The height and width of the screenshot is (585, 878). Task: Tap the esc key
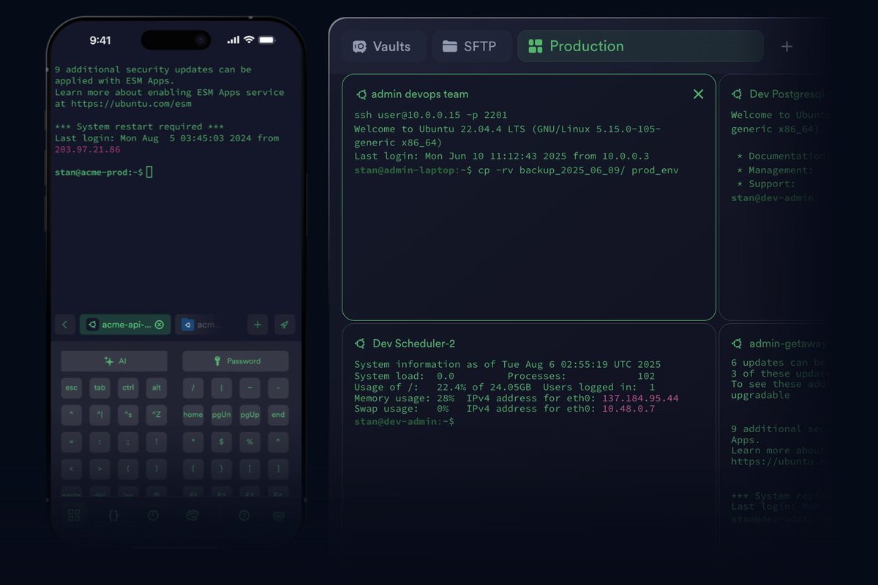pos(71,388)
